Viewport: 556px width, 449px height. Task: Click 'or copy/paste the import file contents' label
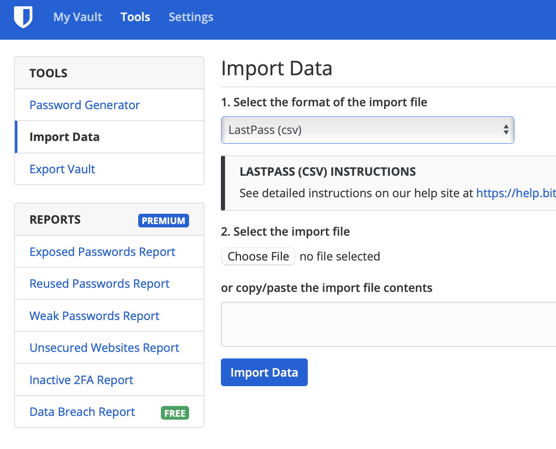327,288
